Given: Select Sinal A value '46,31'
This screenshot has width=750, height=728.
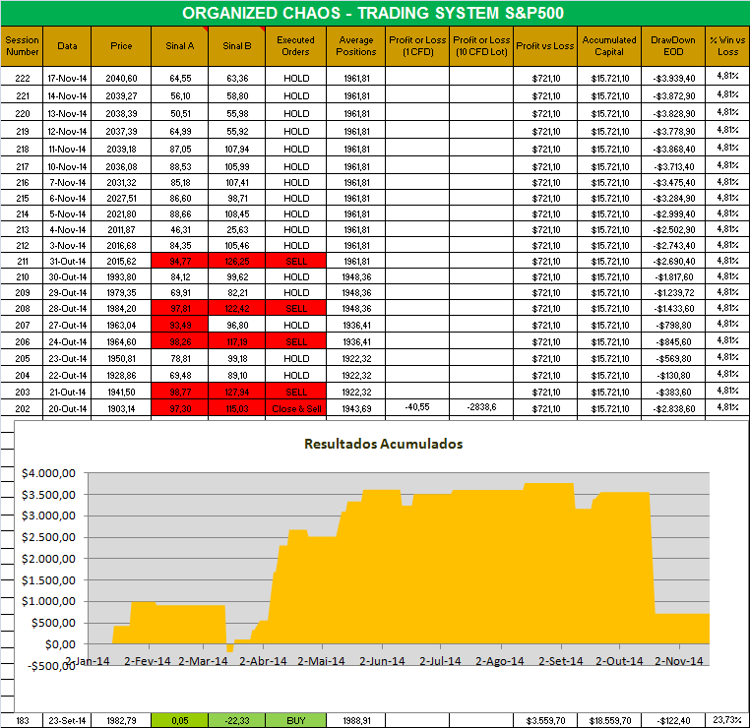Looking at the screenshot, I should pos(180,229).
